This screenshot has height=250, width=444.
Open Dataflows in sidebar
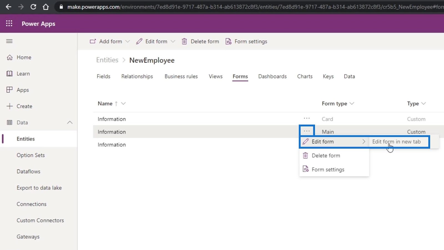pyautogui.click(x=28, y=172)
